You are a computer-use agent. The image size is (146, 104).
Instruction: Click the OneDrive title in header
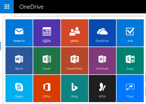[32, 7]
